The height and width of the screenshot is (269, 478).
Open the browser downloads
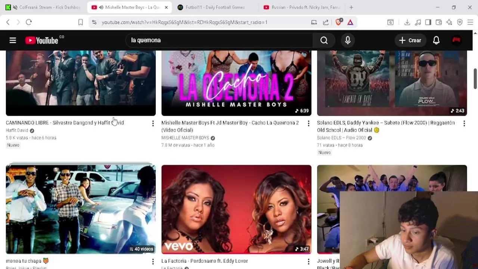coord(407,22)
